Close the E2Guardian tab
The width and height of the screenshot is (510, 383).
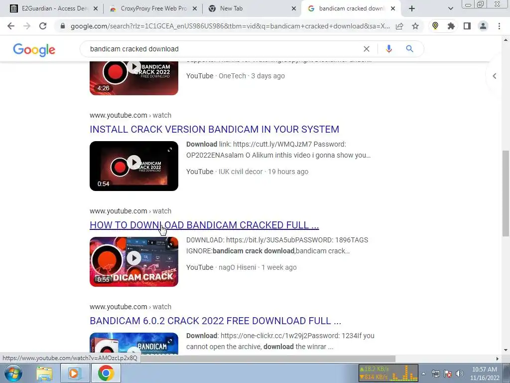click(x=96, y=8)
